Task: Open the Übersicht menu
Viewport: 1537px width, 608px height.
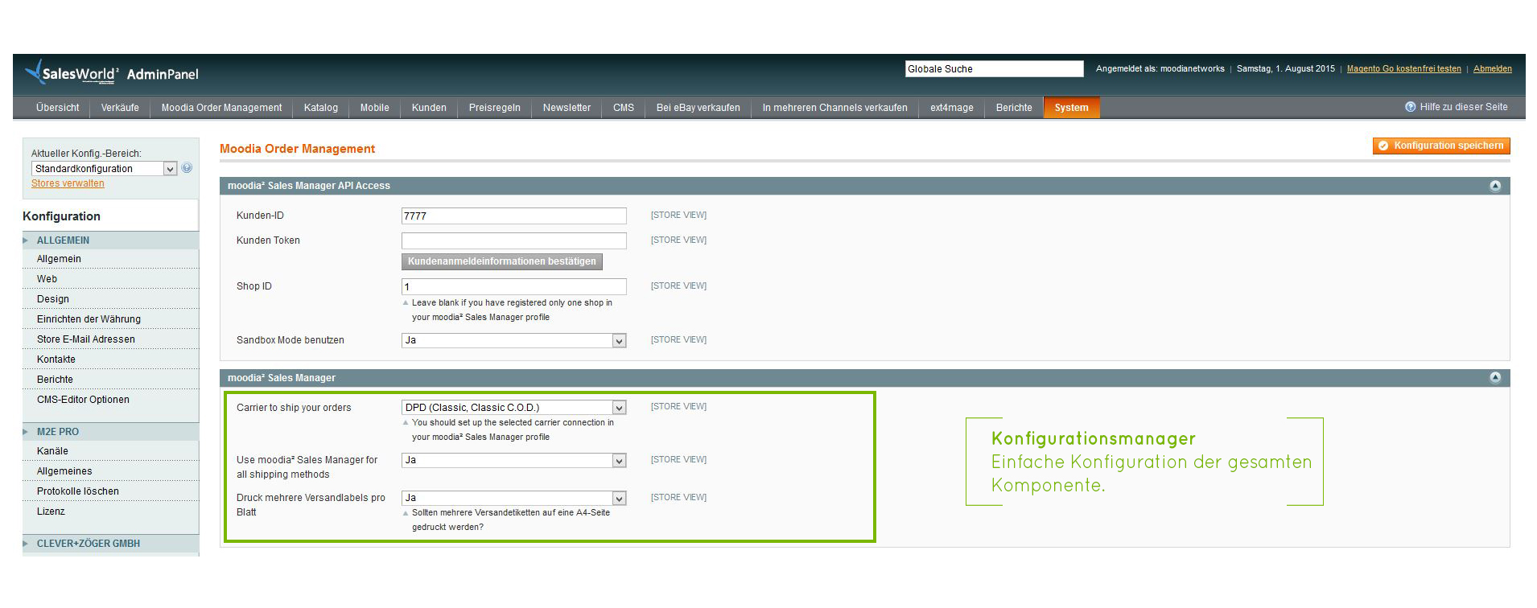Action: [57, 108]
